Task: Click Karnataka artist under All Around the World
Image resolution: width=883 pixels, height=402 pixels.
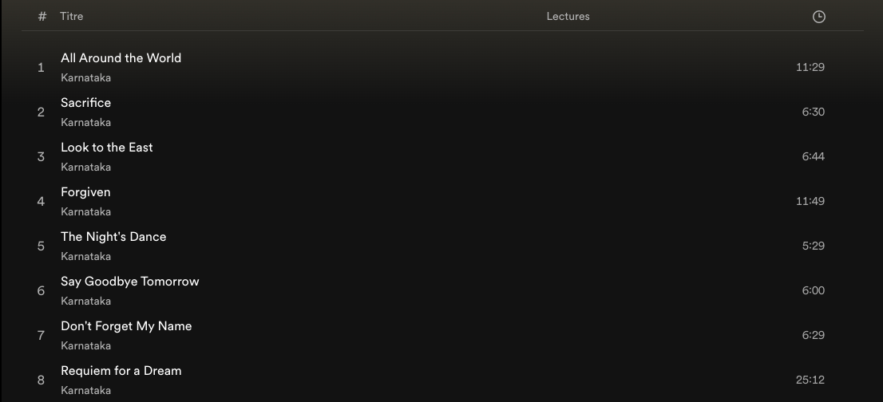Action: click(85, 77)
